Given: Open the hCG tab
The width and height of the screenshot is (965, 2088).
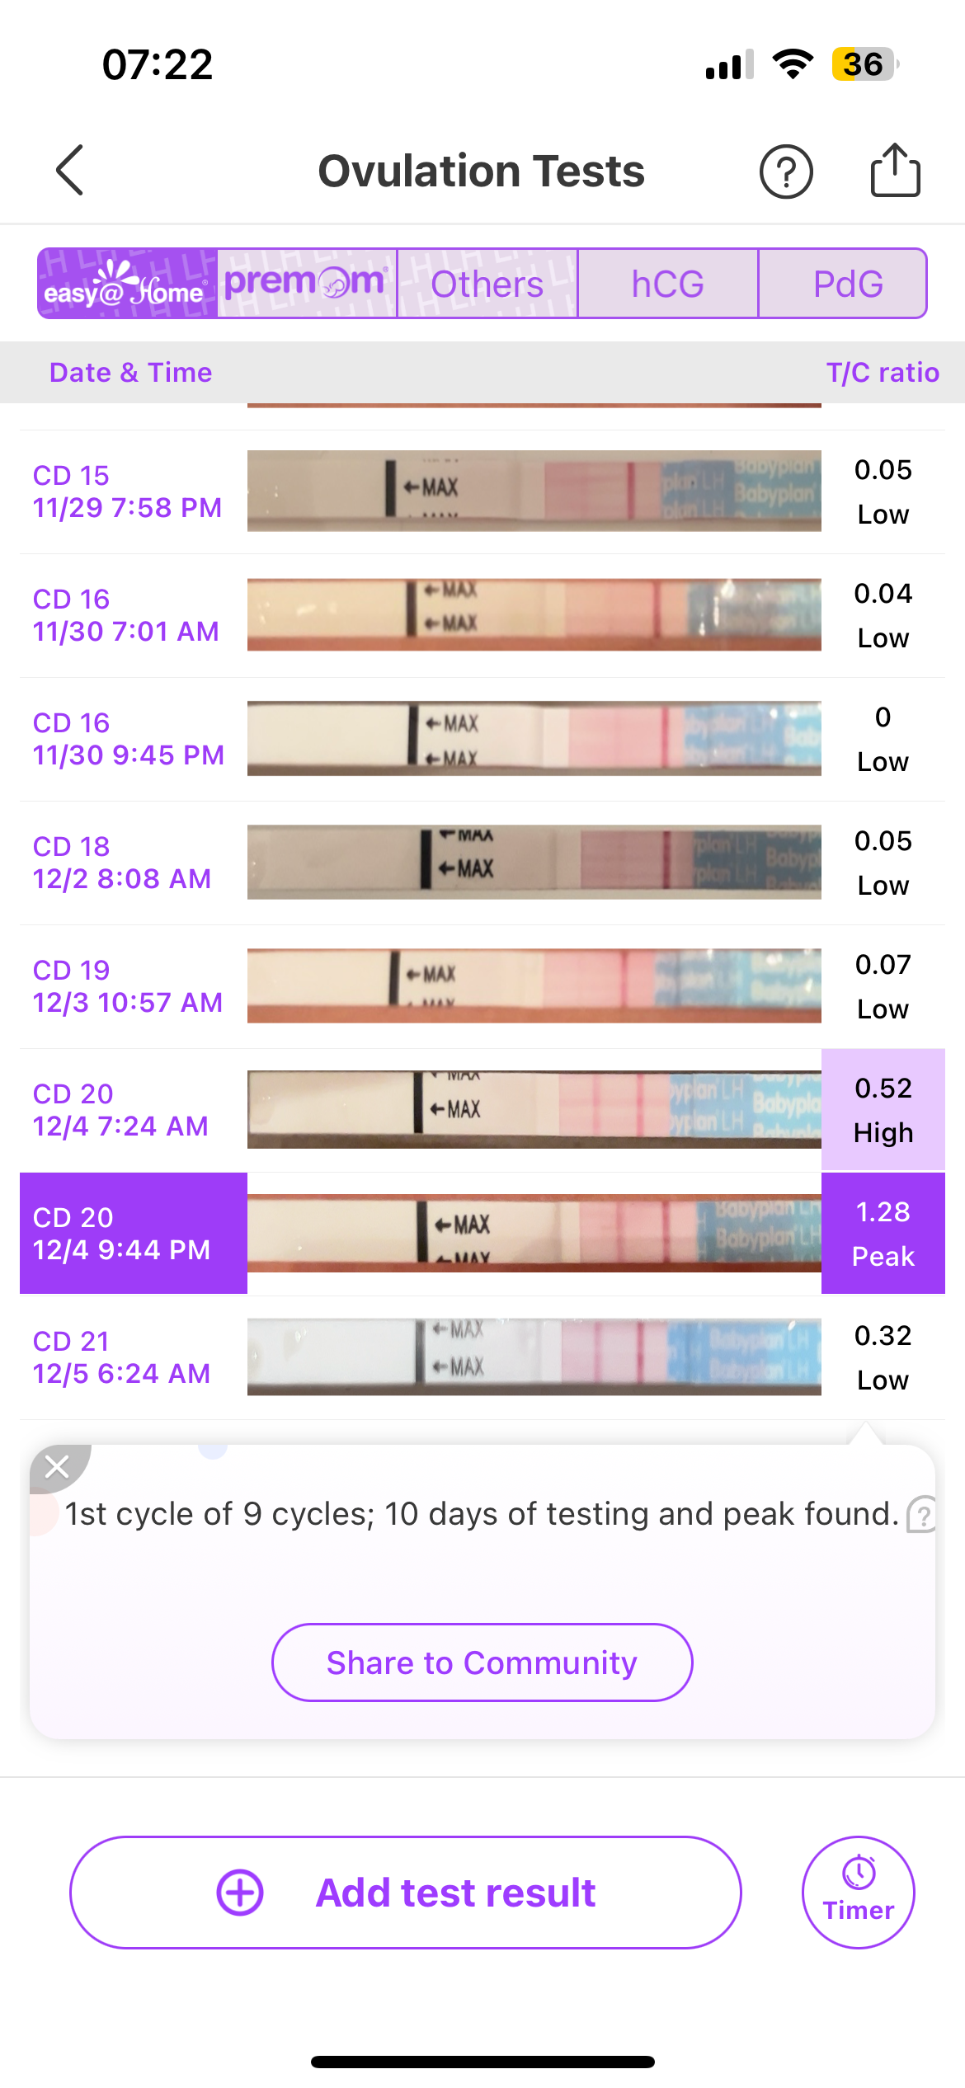Looking at the screenshot, I should [x=667, y=284].
